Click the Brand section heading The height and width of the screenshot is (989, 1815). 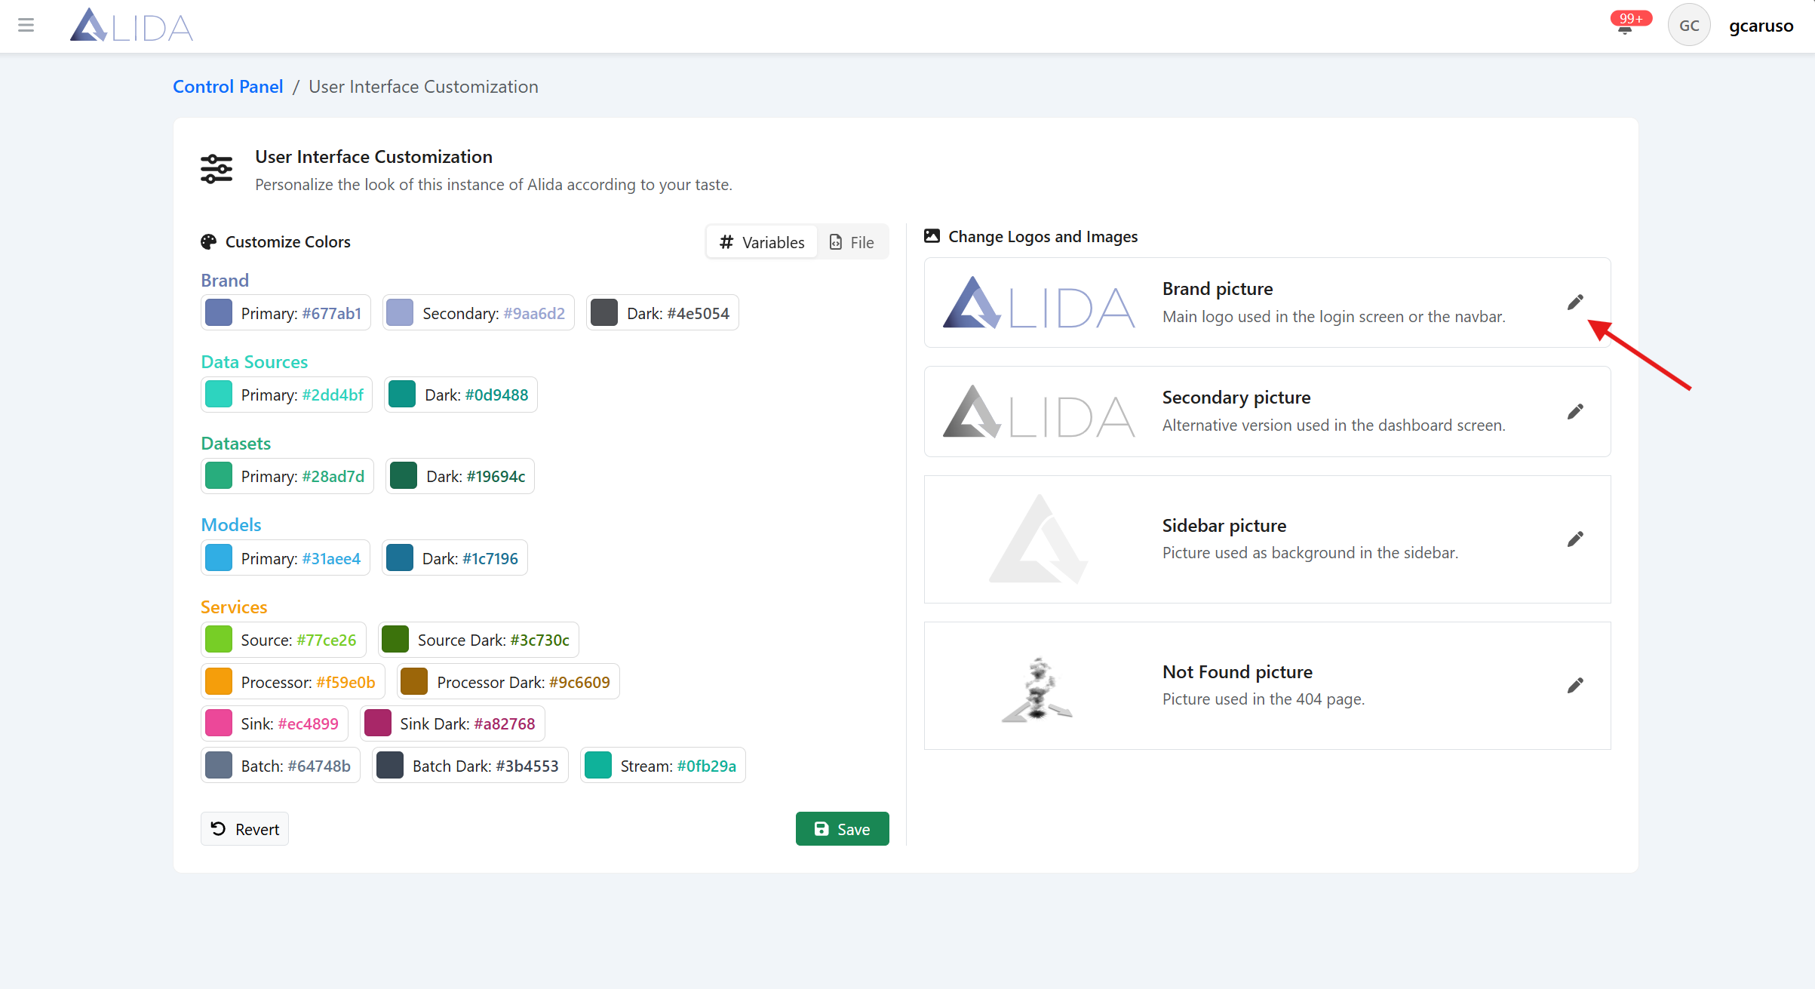click(x=225, y=280)
